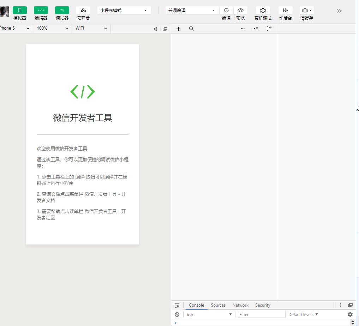Screen dimensions: 359x326
Task: Collapse the file tree panel icon
Action: (269, 29)
